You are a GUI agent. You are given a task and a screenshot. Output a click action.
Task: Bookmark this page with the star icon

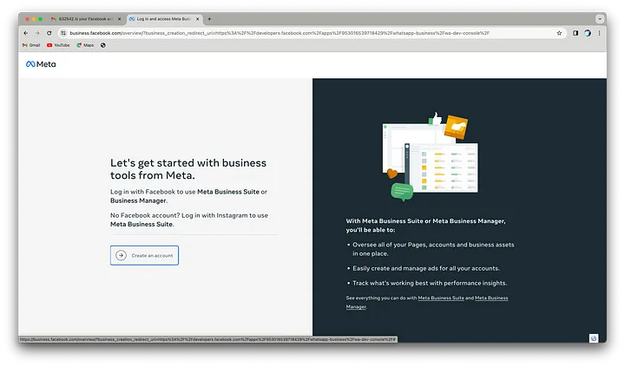click(559, 33)
